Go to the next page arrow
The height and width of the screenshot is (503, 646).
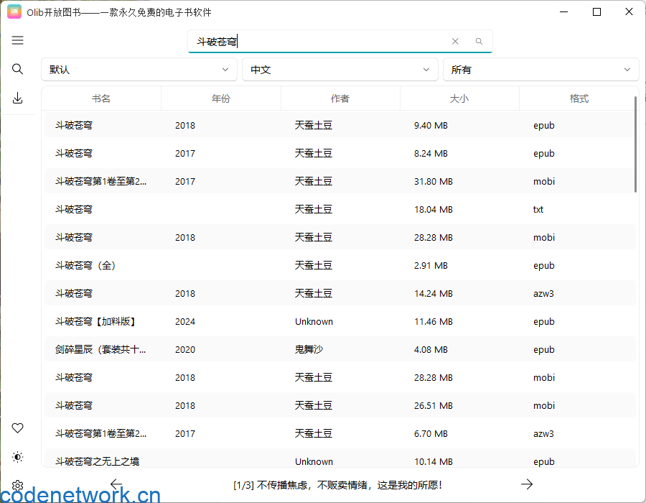pos(527,484)
